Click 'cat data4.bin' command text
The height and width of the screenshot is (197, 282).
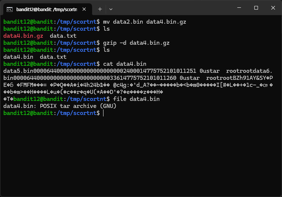tap(125, 64)
